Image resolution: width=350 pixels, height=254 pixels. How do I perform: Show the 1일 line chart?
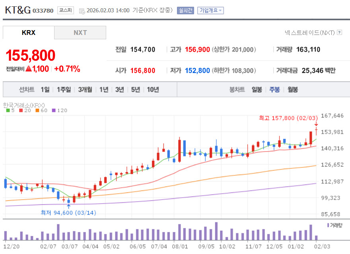(45, 90)
